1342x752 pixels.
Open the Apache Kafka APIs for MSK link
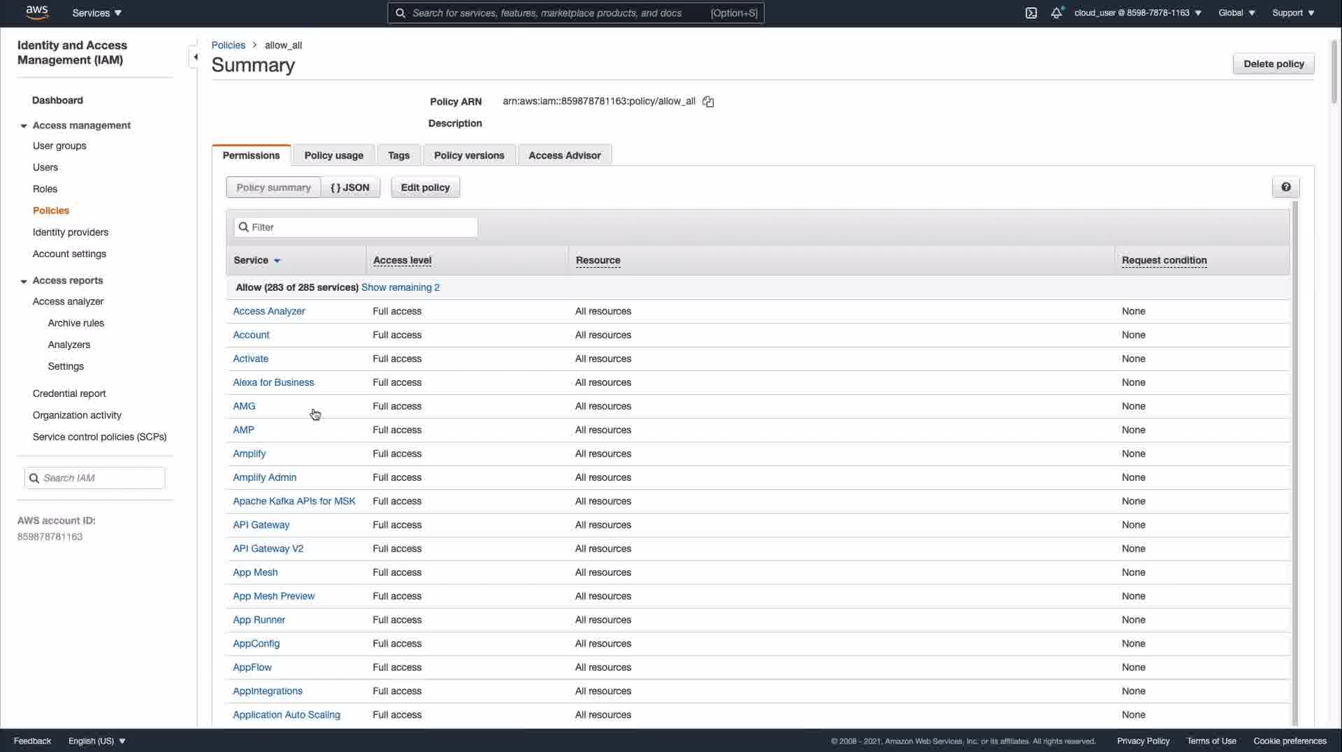tap(294, 501)
